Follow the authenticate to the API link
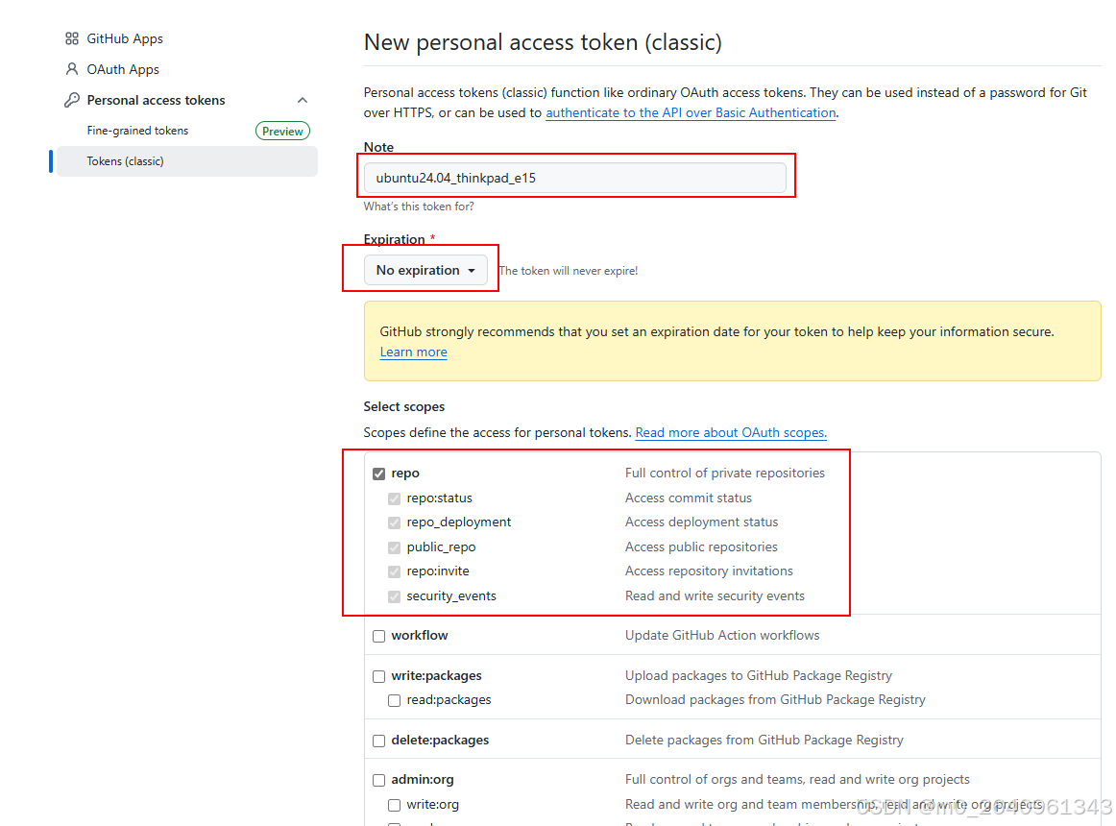The height and width of the screenshot is (826, 1116). click(691, 112)
